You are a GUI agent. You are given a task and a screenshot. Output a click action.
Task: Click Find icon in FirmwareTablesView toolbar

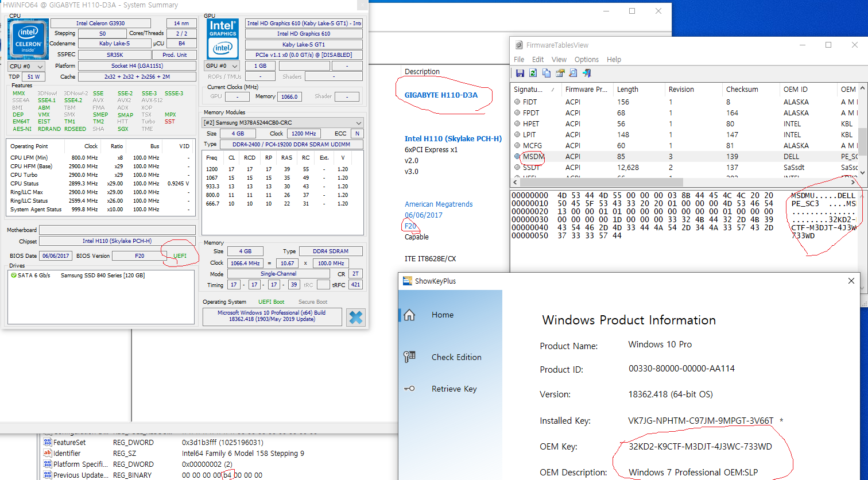pyautogui.click(x=573, y=73)
